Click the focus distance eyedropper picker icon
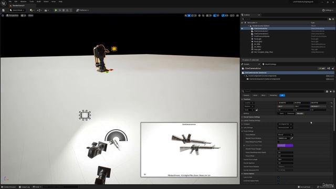 pyautogui.click(x=291, y=138)
